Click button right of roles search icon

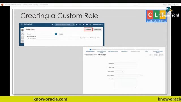(x=61, y=34)
